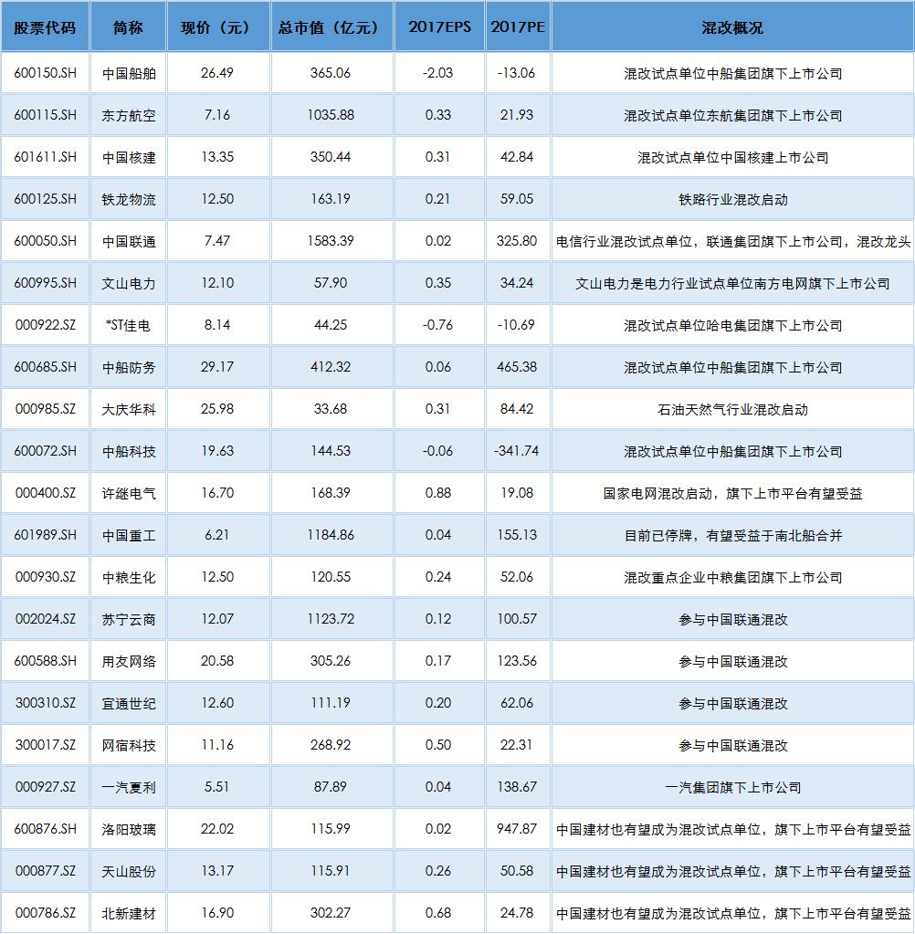Image resolution: width=915 pixels, height=934 pixels.
Task: Select the 2017EPS column header
Action: [440, 26]
